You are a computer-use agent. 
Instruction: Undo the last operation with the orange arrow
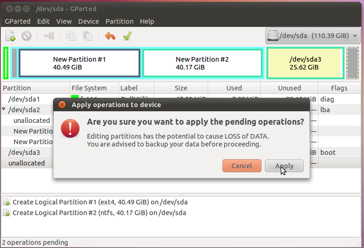pos(110,36)
